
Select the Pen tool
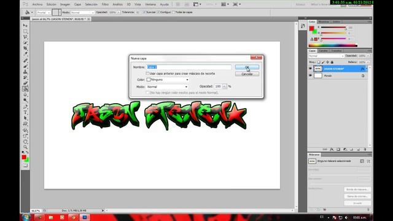tap(25, 107)
